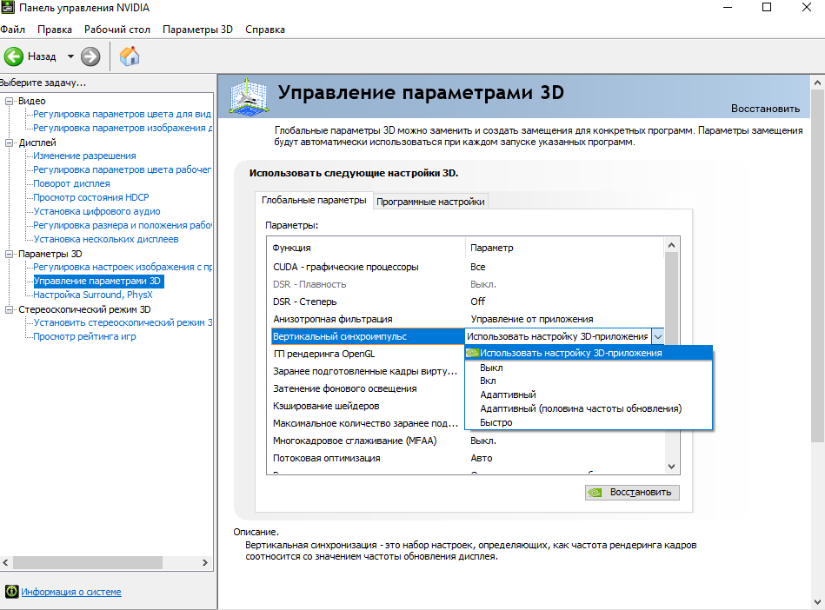Select Потоковая оптимизация row

click(466, 458)
